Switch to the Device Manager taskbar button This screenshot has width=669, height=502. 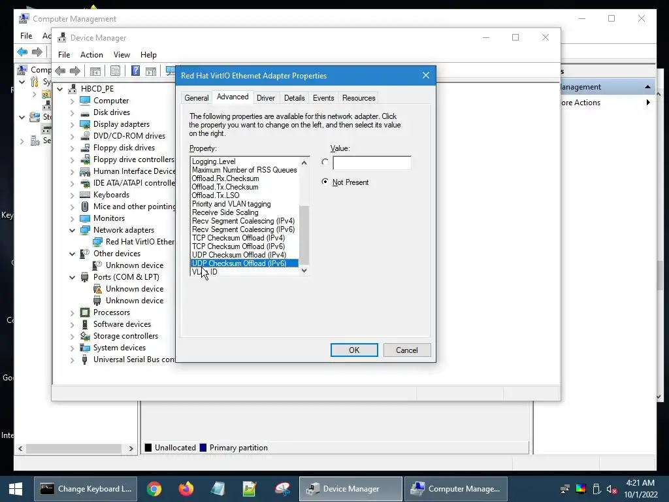[x=351, y=489]
